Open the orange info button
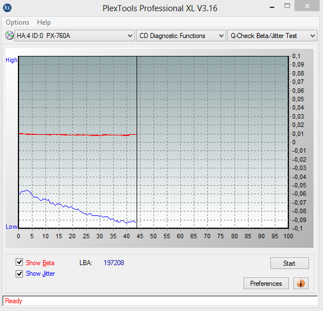Screen dimensions: 323x311 coord(301,284)
